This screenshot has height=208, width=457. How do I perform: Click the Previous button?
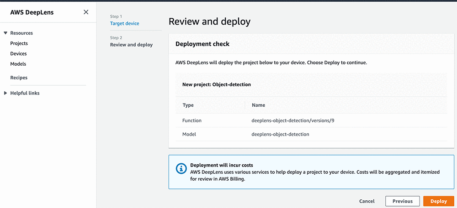point(403,201)
